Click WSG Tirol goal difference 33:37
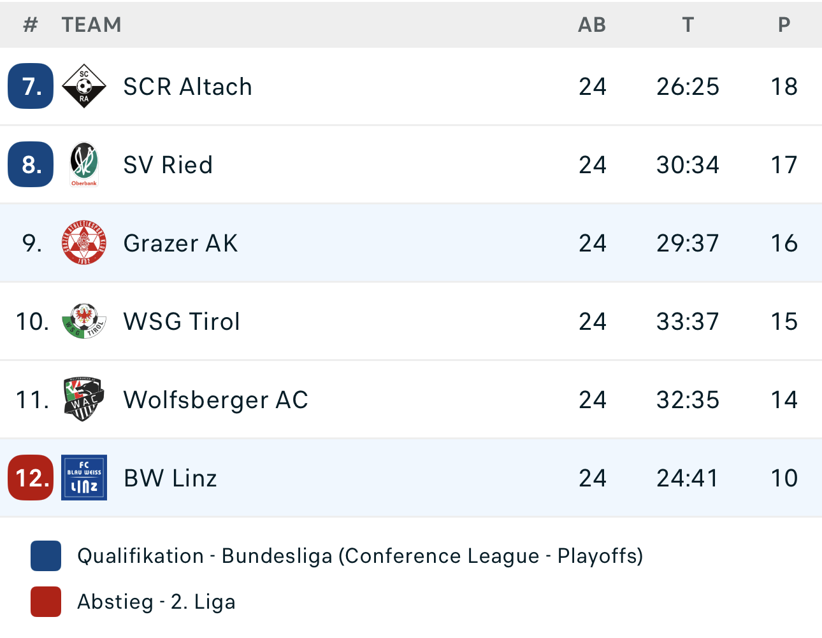 point(688,322)
